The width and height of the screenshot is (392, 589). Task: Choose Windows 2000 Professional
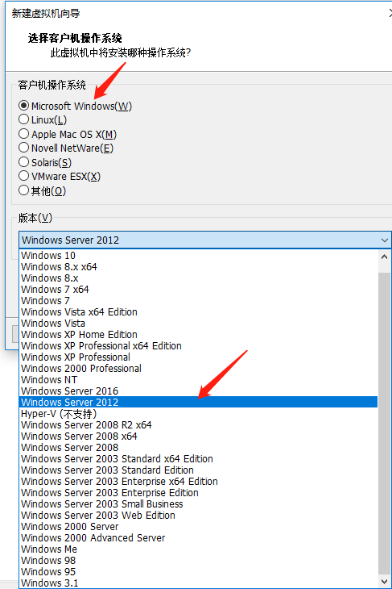(x=198, y=368)
